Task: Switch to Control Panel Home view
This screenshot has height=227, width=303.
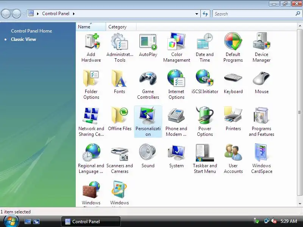Action: click(31, 31)
